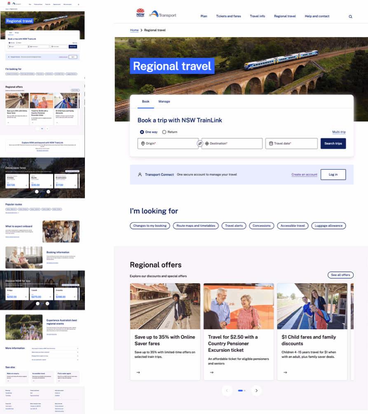The image size is (368, 414).
Task: Click the arrow on the enlarged Online Saver fares offer card
Action: 138,372
